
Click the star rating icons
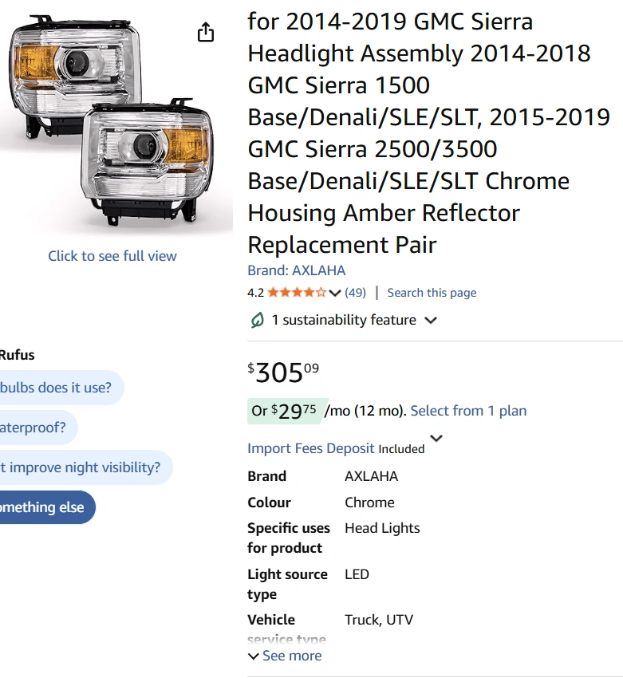297,293
